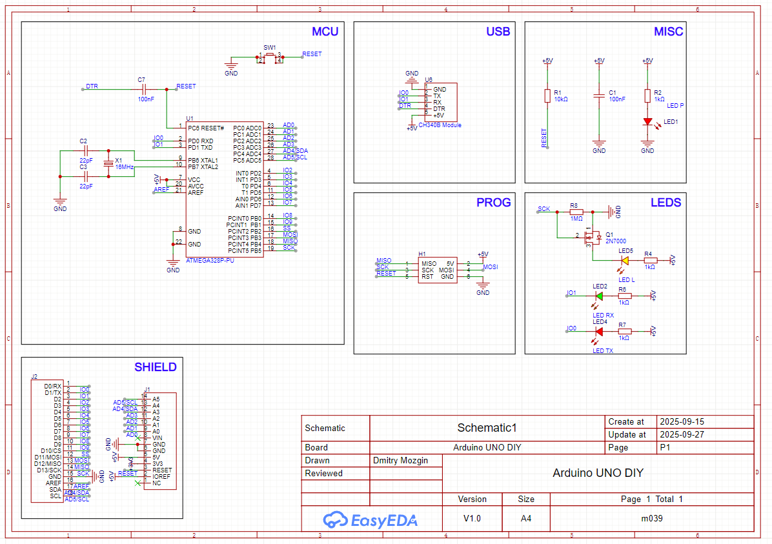This screenshot has height=544, width=772.
Task: Click the red LED1 power indicator symbol
Action: pyautogui.click(x=647, y=121)
